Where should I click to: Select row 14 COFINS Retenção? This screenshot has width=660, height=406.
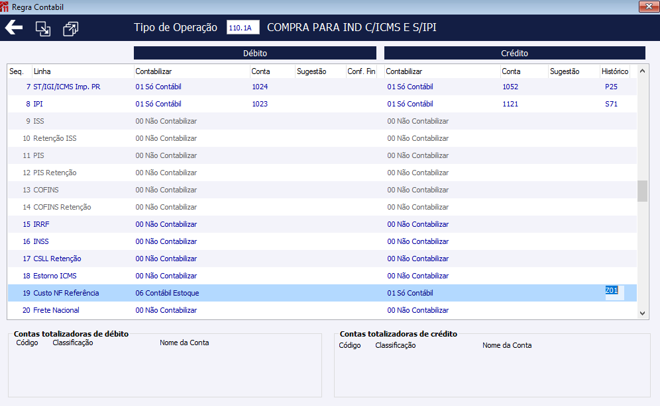[322, 207]
